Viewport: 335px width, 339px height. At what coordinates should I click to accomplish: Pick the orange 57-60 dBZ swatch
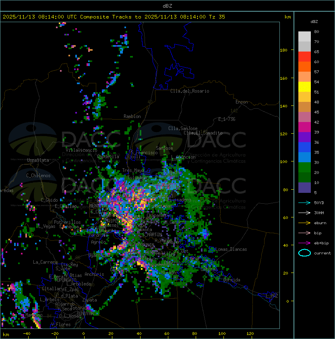click(x=304, y=66)
